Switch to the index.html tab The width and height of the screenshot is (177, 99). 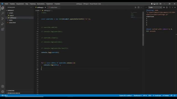(54, 7)
